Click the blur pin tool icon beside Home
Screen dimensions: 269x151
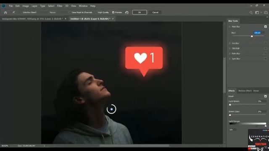[13, 12]
